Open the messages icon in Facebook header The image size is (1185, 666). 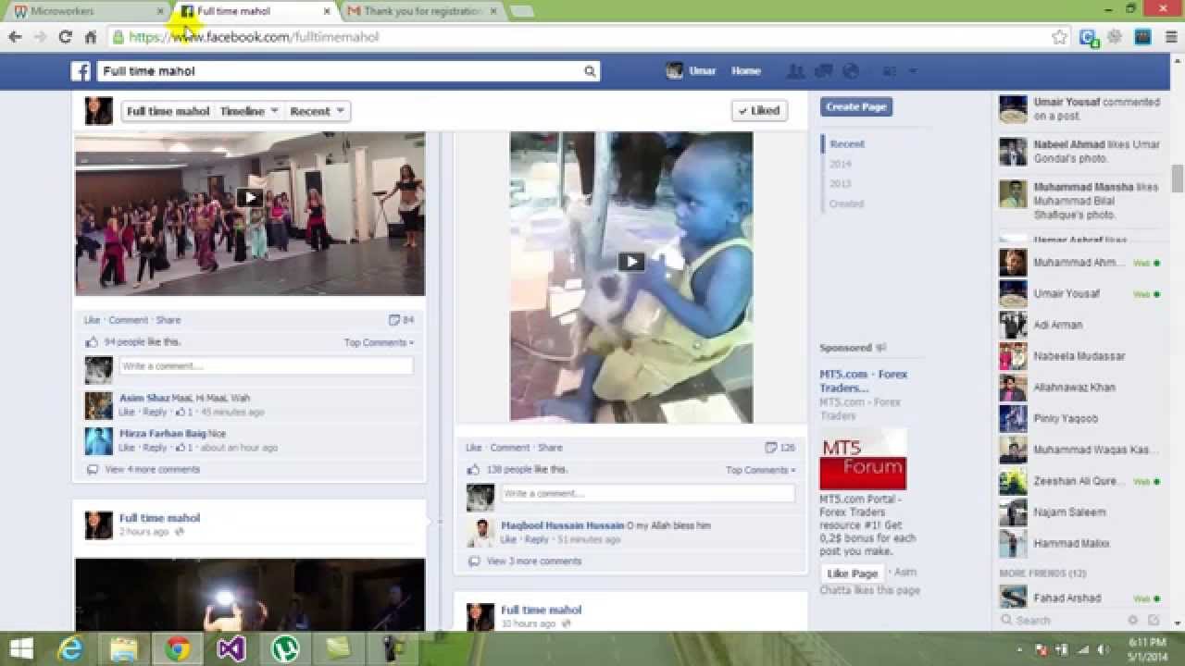click(x=822, y=71)
